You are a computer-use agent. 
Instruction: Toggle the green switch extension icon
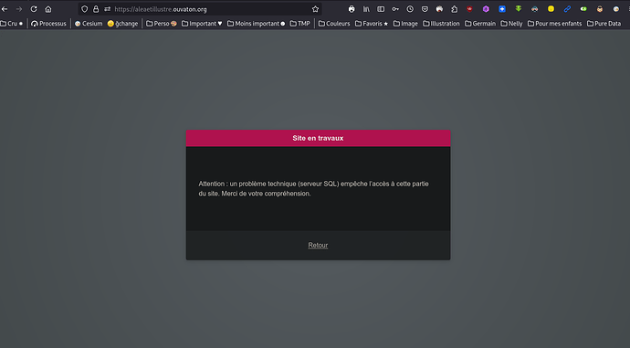coord(583,9)
